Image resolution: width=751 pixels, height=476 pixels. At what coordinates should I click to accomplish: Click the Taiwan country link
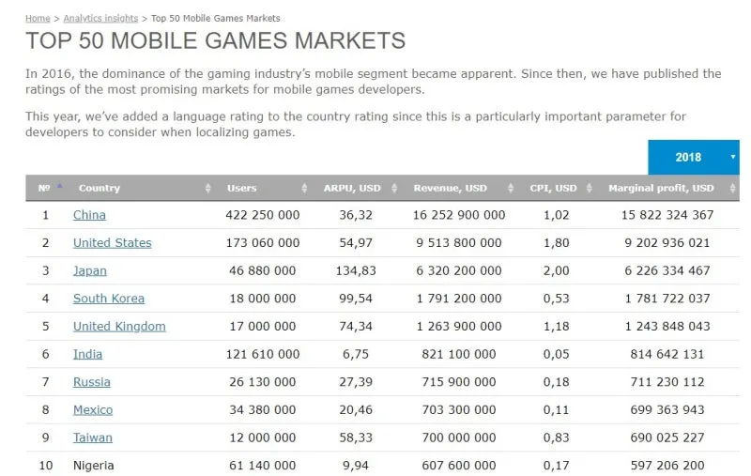pyautogui.click(x=92, y=438)
